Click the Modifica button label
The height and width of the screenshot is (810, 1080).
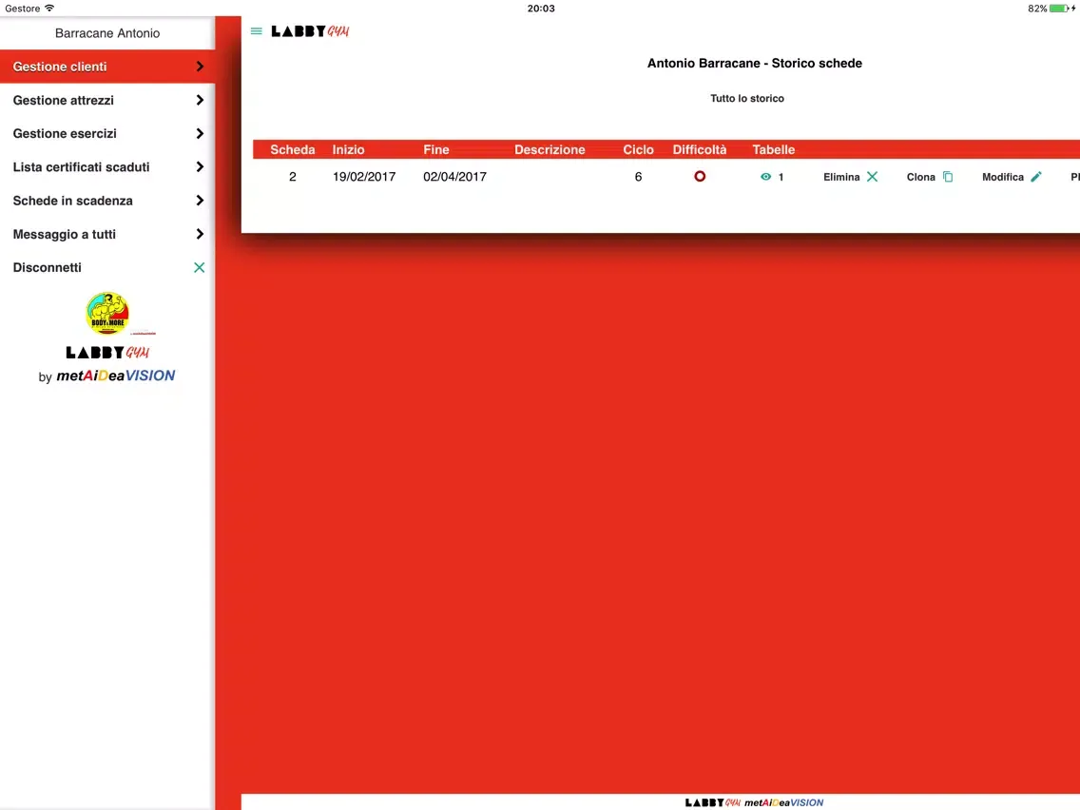tap(1003, 177)
